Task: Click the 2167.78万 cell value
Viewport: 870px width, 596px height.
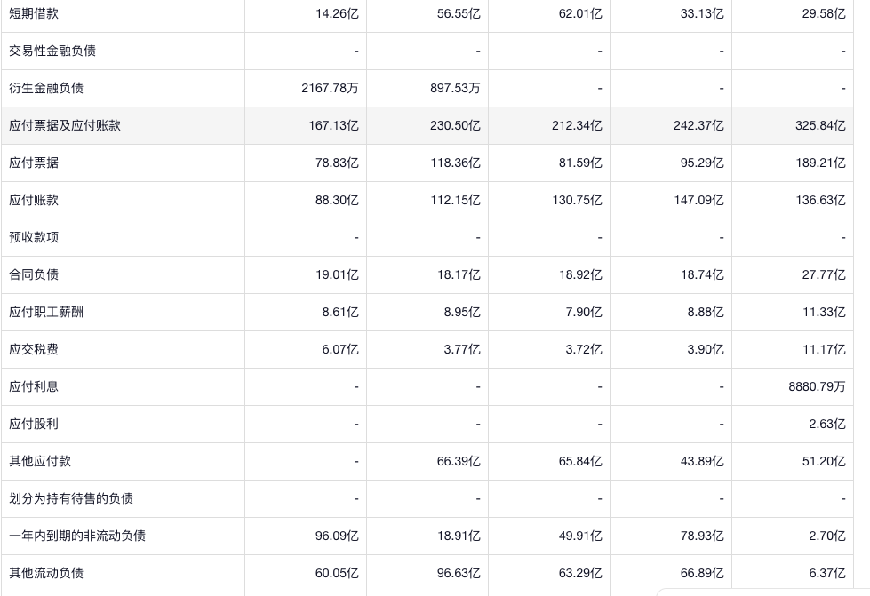Action: point(330,88)
